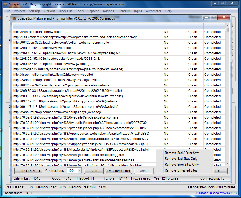Open the File menu

pyautogui.click(x=8, y=11)
